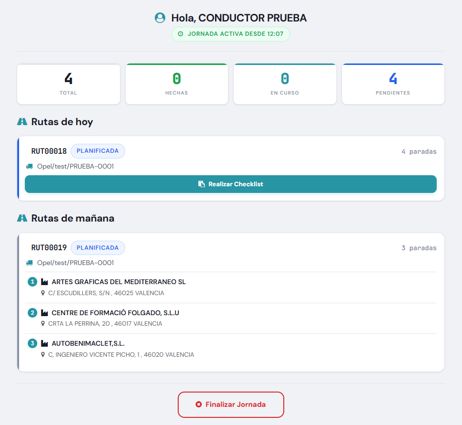Click the clock icon in the active shift badge
462x425 pixels.
[x=181, y=34]
